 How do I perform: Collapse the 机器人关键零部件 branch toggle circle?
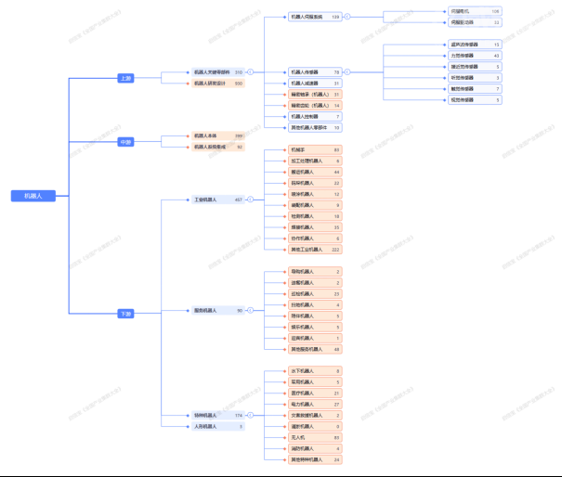point(250,71)
